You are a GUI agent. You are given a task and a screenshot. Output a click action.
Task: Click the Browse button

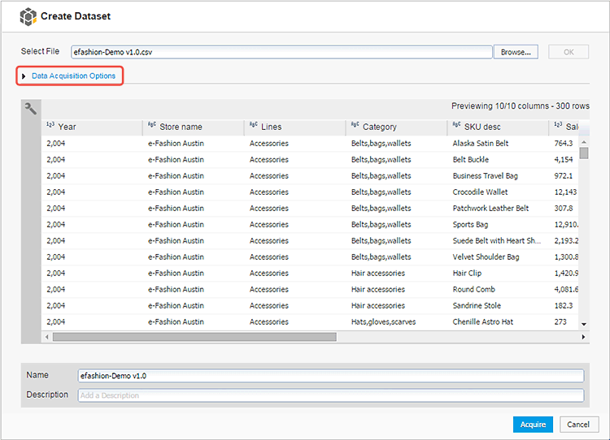pos(516,52)
